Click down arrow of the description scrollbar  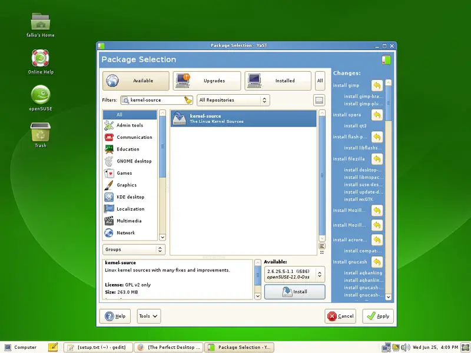tap(258, 297)
